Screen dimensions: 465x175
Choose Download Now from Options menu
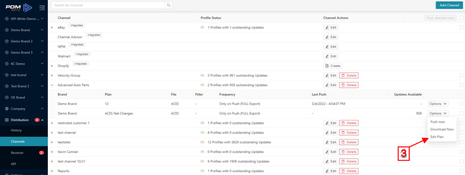click(442, 129)
